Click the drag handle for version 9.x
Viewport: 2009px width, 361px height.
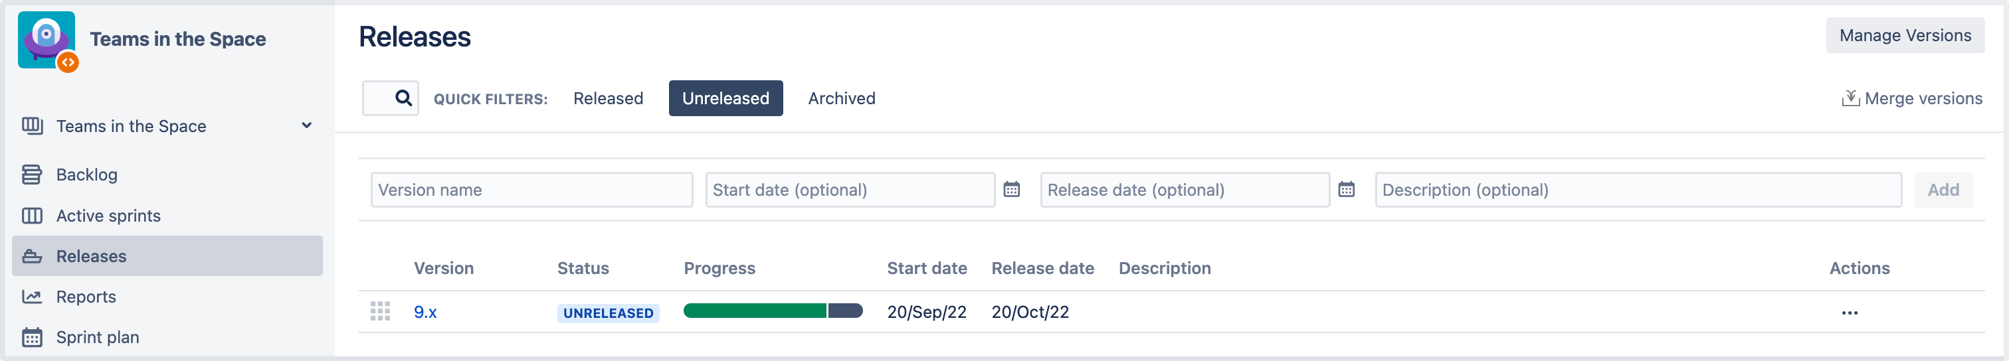[380, 312]
